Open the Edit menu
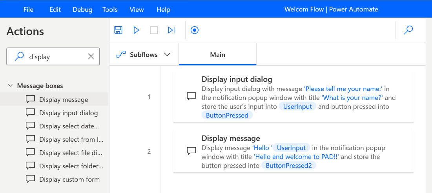Viewport: 432px width, 193px height. [55, 10]
